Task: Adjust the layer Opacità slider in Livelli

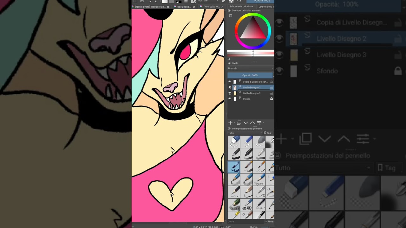Action: click(250, 75)
